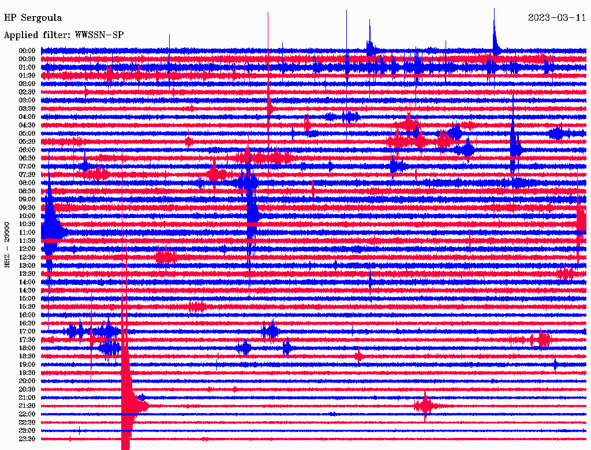
Task: Select the 15:30 time row label
Action: (27, 307)
